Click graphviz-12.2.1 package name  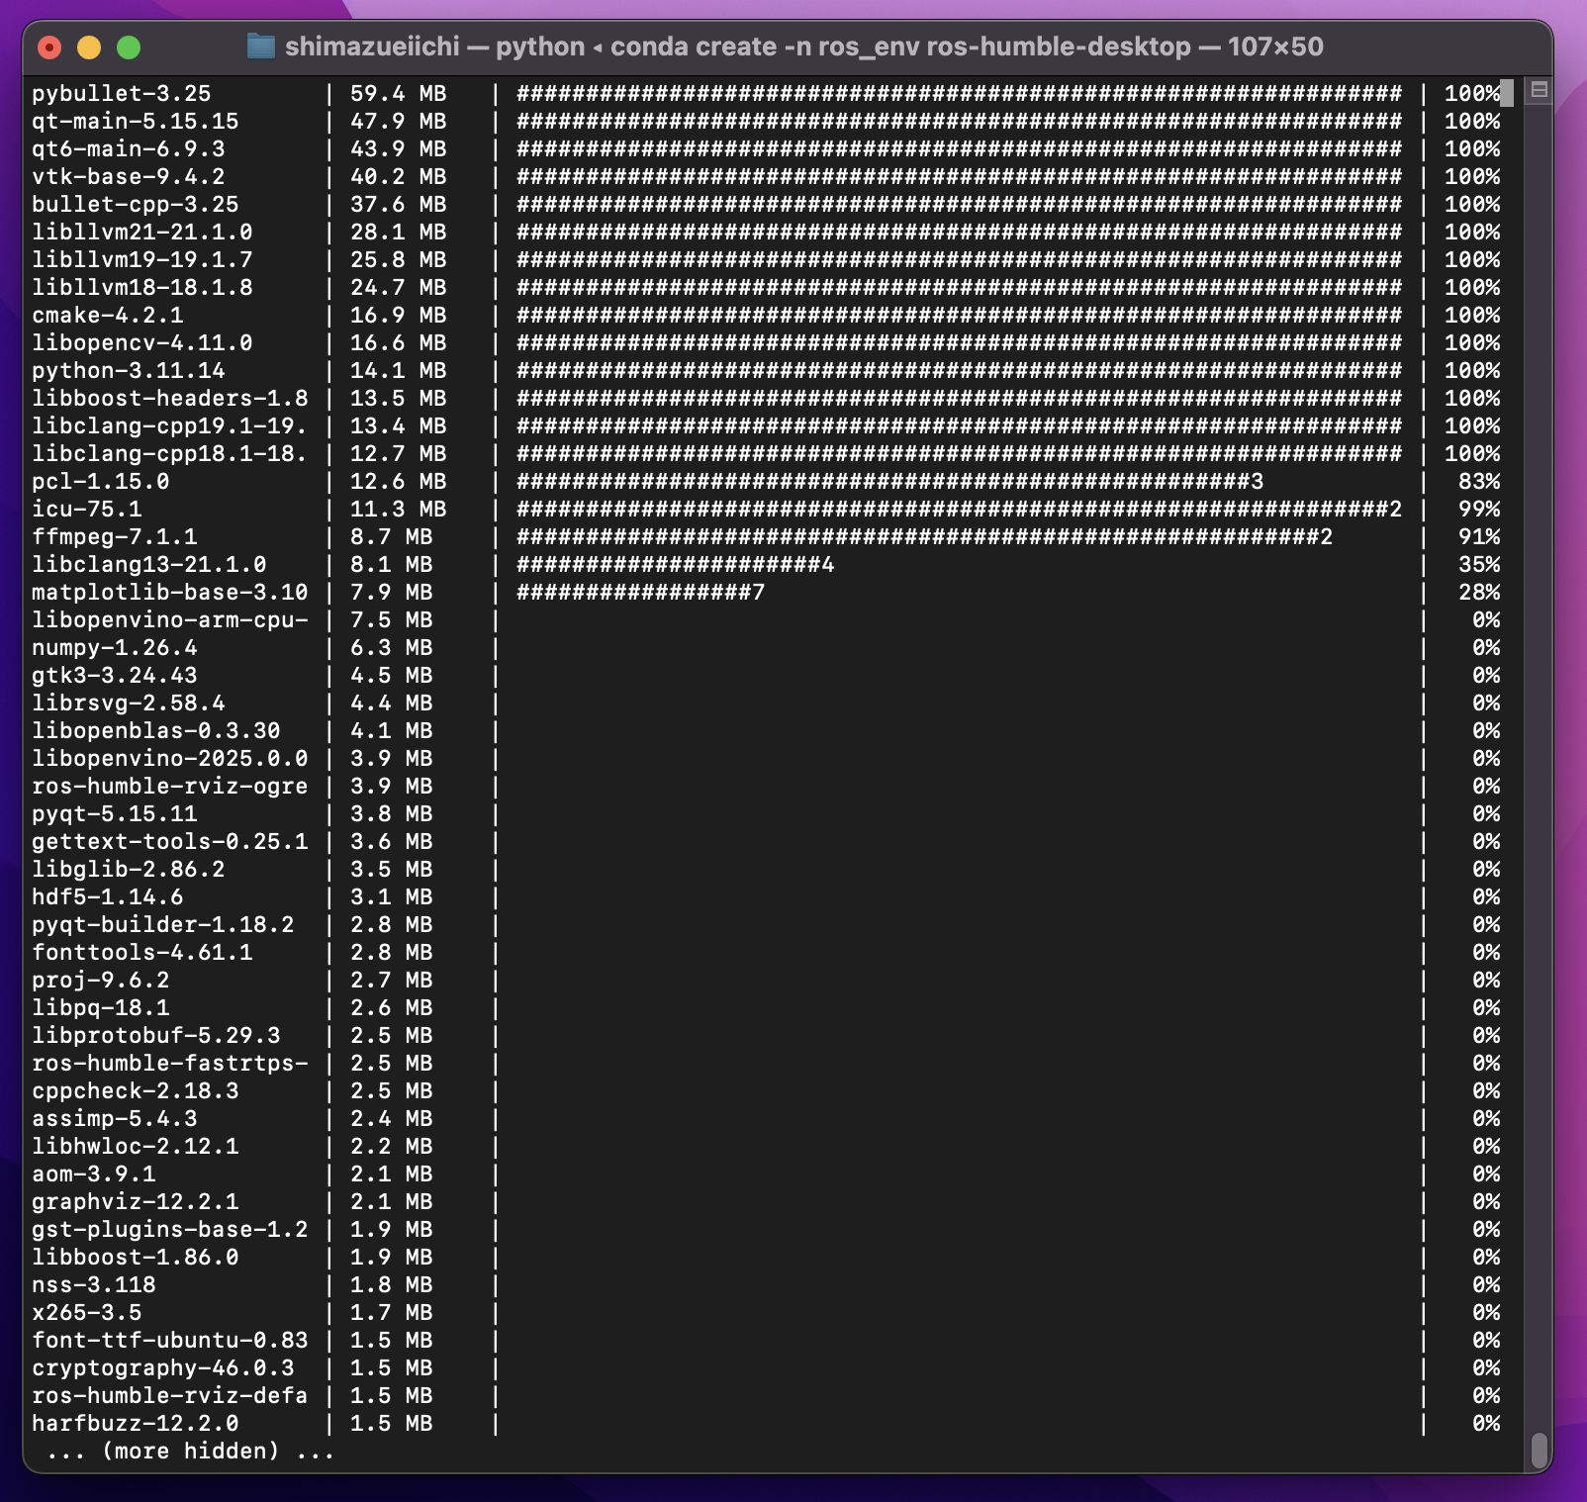pyautogui.click(x=135, y=1201)
